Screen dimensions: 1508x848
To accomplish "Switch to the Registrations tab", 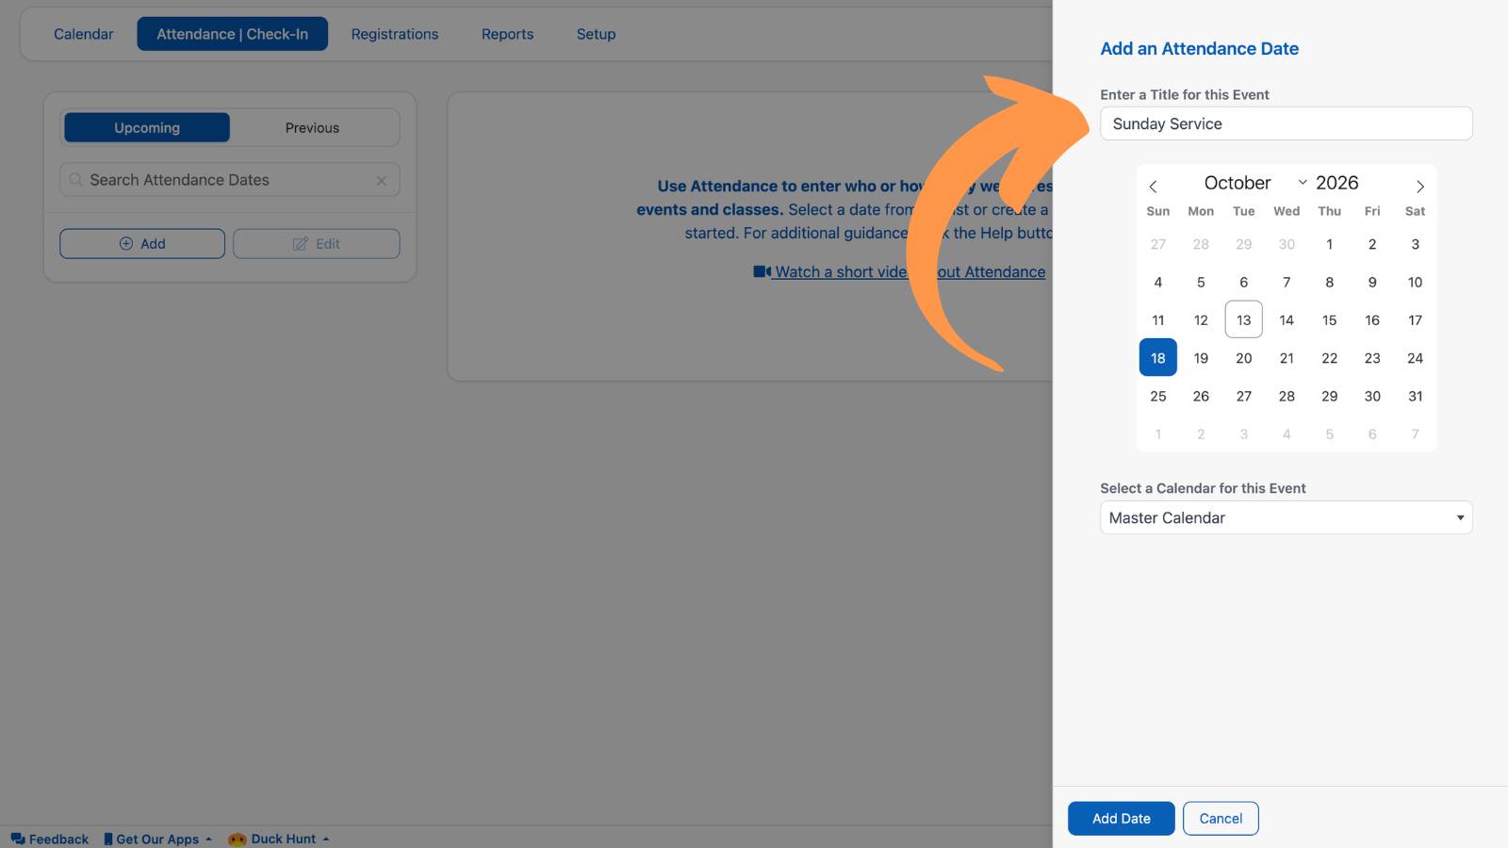I will pos(395,34).
